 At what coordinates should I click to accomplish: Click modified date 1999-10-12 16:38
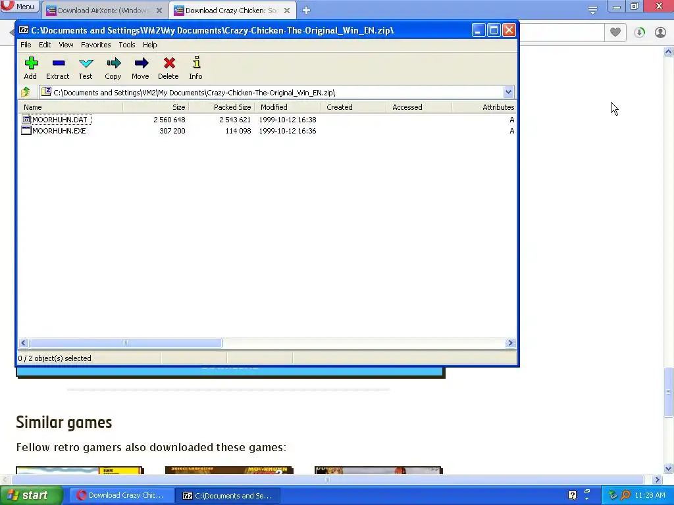(288, 120)
